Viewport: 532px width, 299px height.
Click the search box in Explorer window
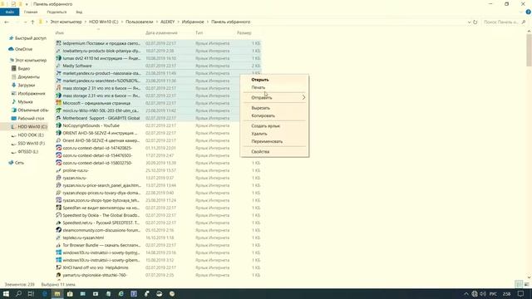pyautogui.click(x=504, y=22)
